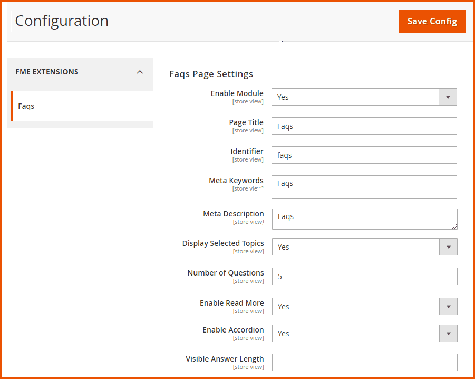Click the Display Selected Topics dropdown arrow icon
The width and height of the screenshot is (475, 379).
click(x=448, y=247)
